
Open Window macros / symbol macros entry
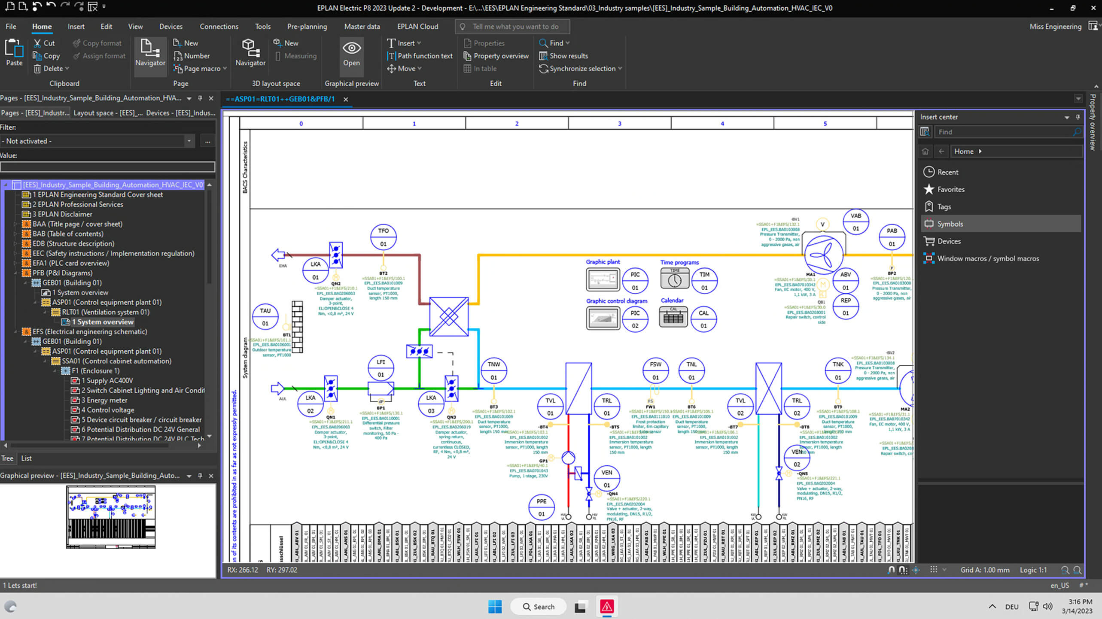coord(988,258)
